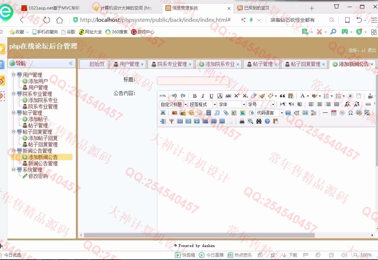Click the 退出 logout link

point(371,50)
